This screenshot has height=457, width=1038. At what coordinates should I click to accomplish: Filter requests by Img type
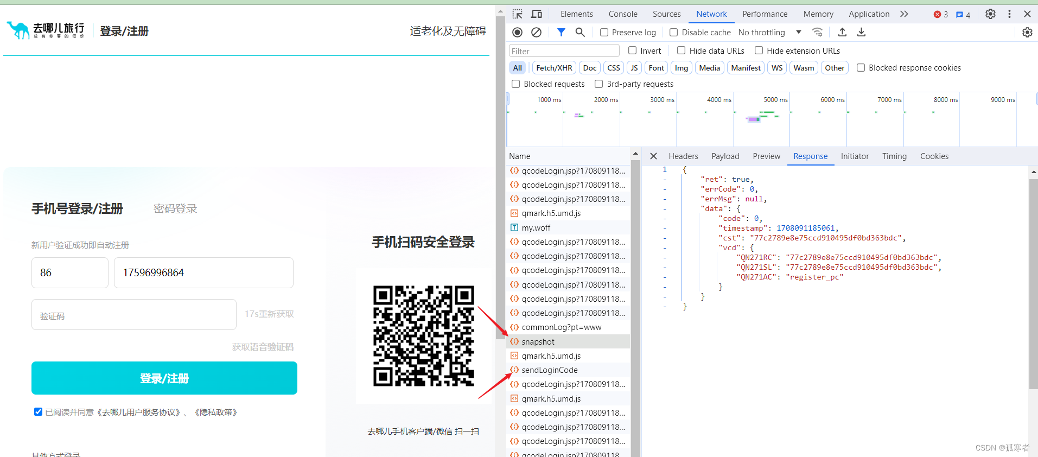tap(681, 68)
